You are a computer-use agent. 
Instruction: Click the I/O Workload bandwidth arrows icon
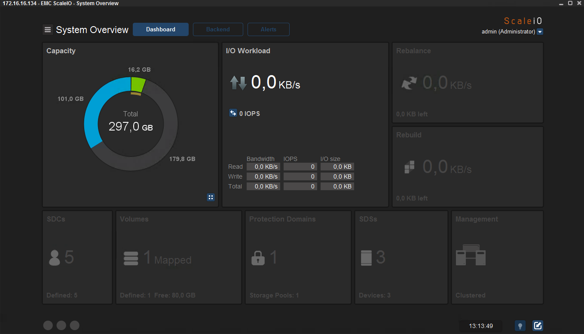click(238, 82)
